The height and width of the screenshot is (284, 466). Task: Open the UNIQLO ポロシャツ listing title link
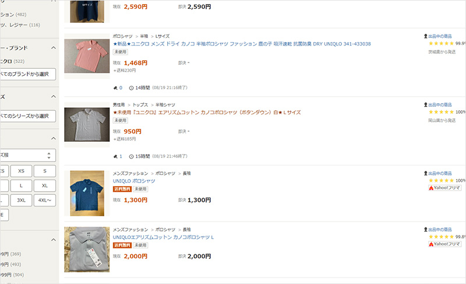134,181
